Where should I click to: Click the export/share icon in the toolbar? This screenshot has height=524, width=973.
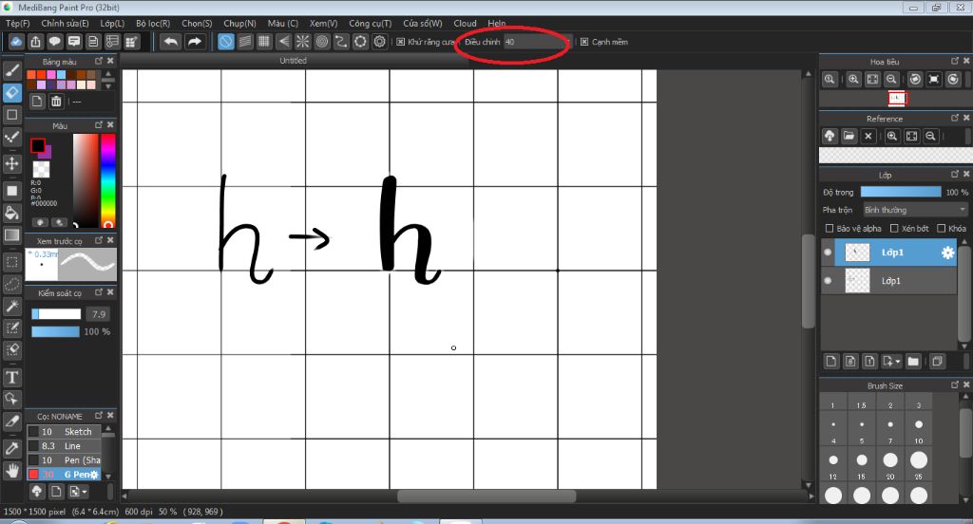click(35, 42)
